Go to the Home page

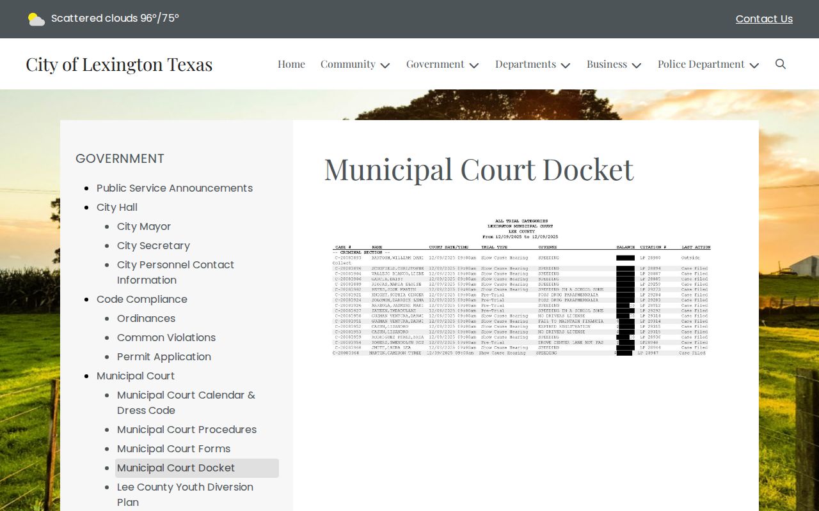pos(291,64)
